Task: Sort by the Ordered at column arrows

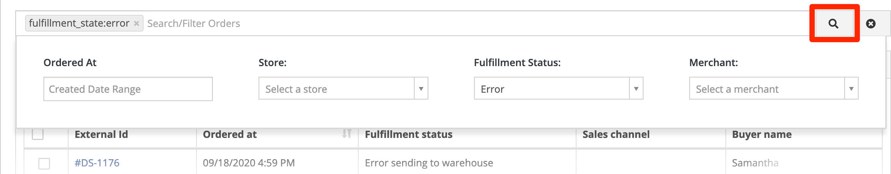Action: point(346,133)
